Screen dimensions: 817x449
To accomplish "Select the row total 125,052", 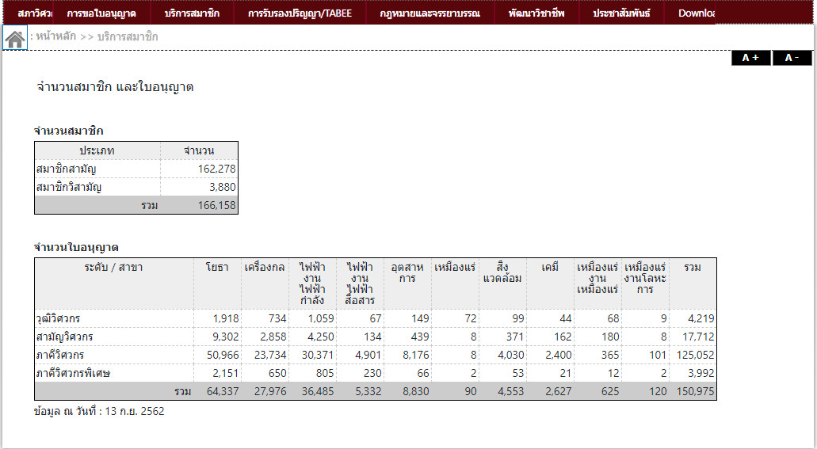I will tap(696, 356).
